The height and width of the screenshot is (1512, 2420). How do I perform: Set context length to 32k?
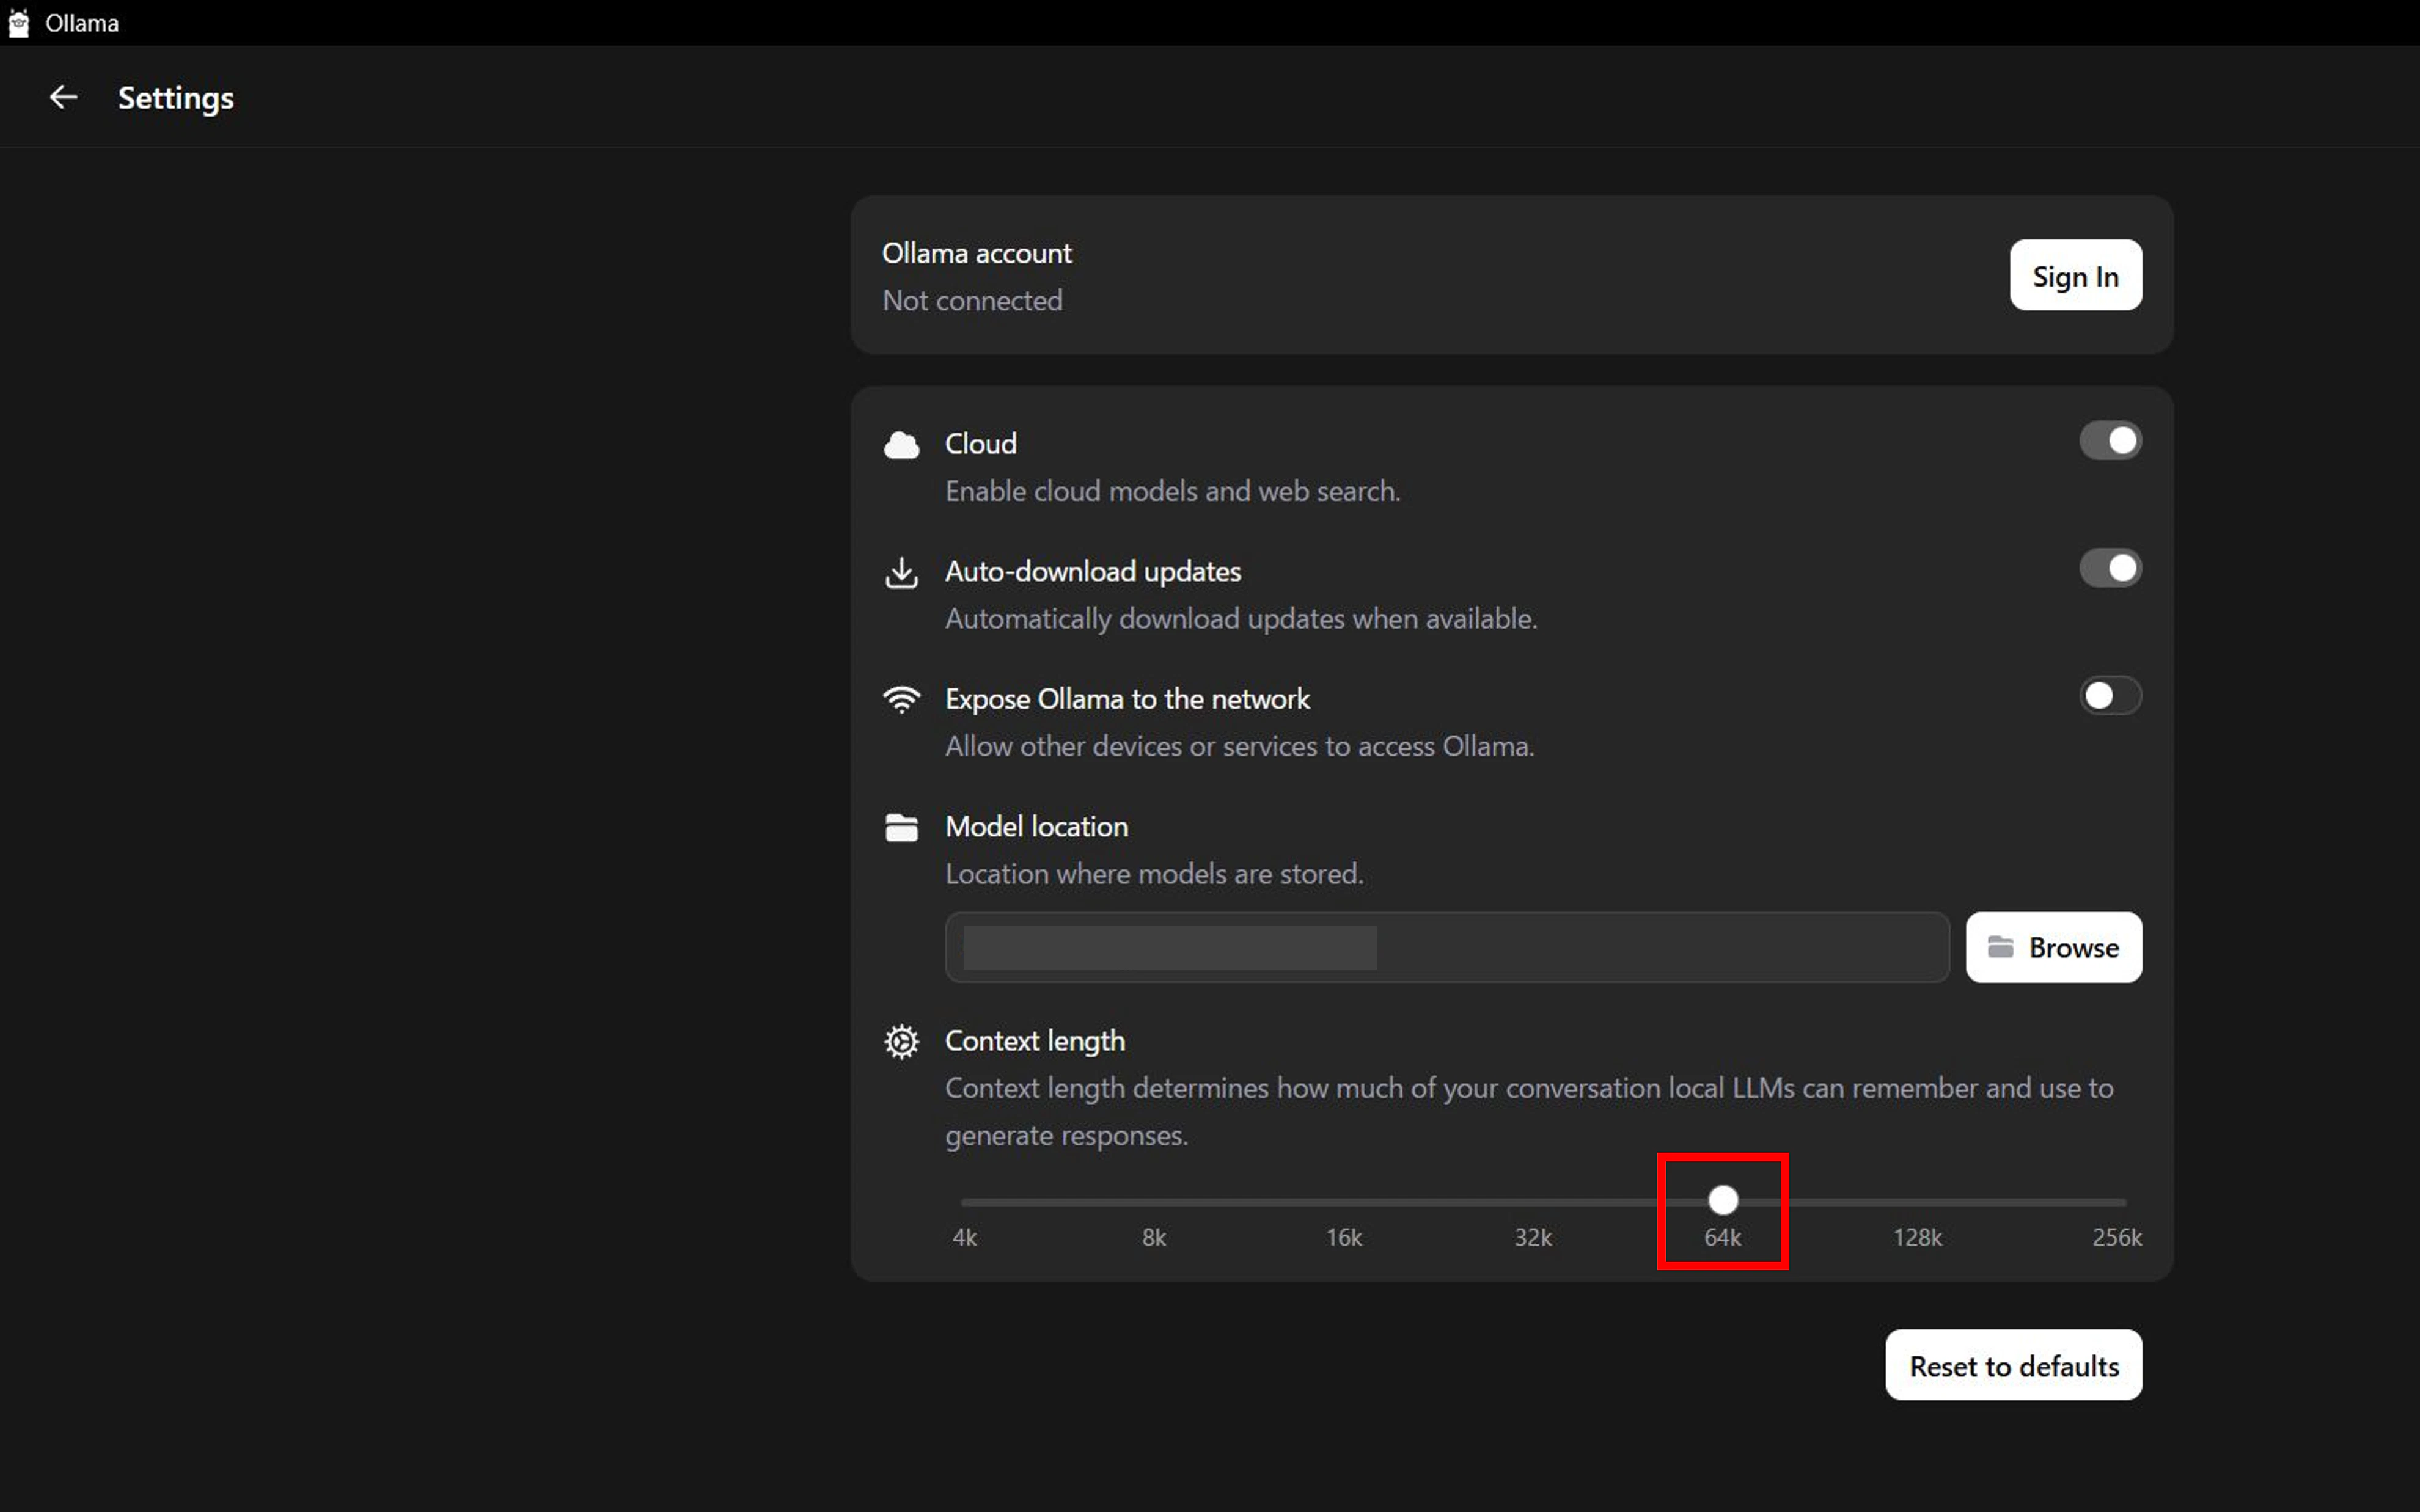(1533, 1238)
